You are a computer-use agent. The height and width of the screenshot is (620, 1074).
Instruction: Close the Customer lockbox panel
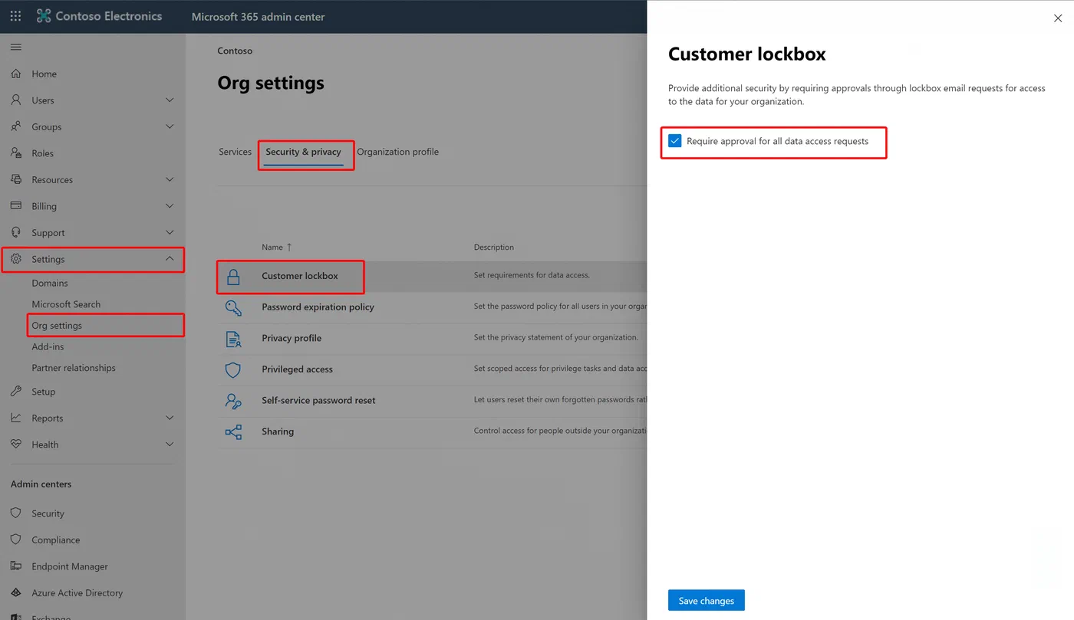[1058, 18]
